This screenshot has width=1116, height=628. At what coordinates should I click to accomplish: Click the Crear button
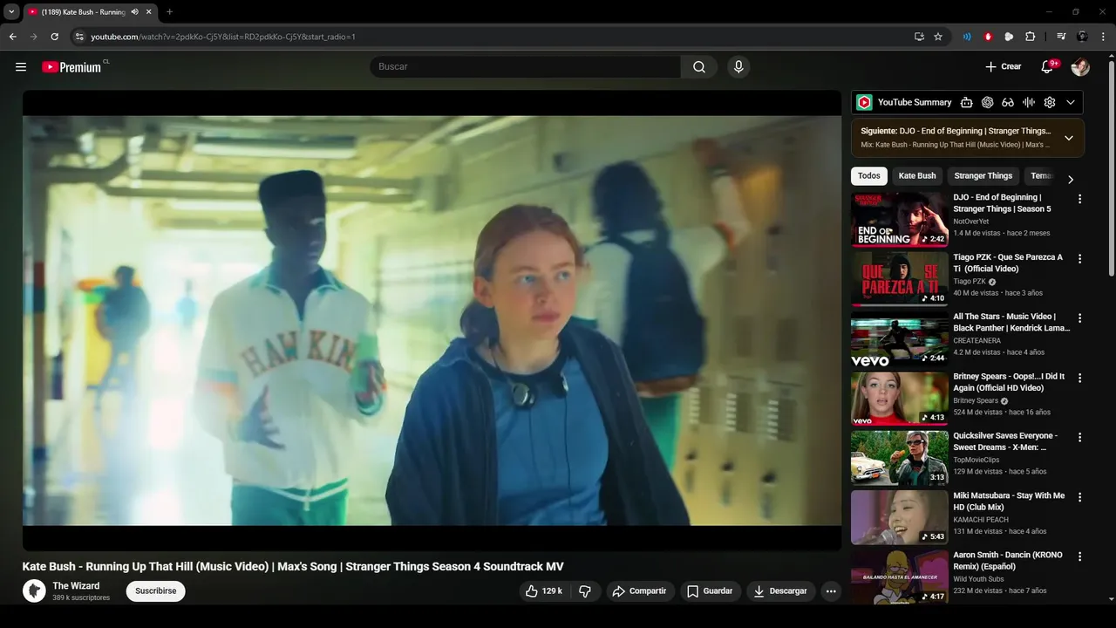pyautogui.click(x=1003, y=67)
